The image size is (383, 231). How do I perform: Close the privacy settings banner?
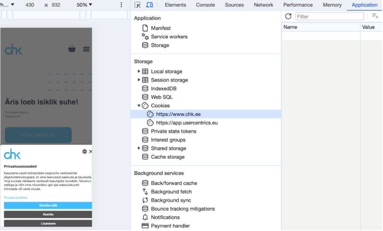(91, 152)
